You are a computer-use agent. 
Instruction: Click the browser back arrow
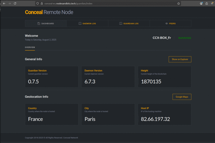point(4,3)
